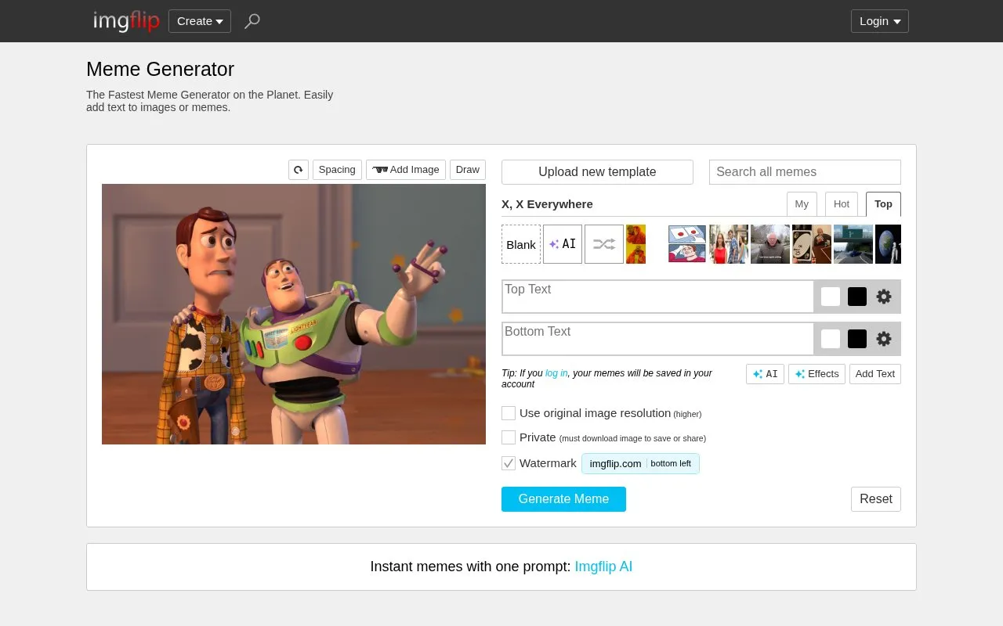
Task: Select the random shuffle template icon
Action: pos(604,244)
